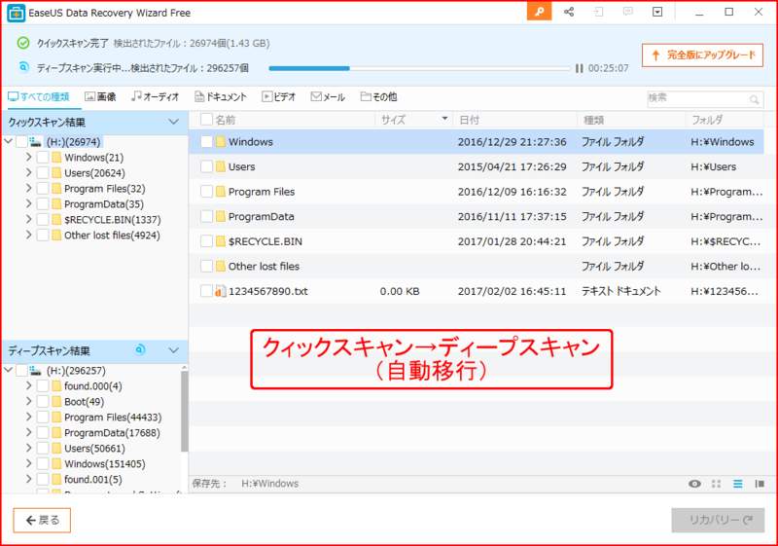
Task: Click the EaseUS app logo icon
Action: pos(16,13)
